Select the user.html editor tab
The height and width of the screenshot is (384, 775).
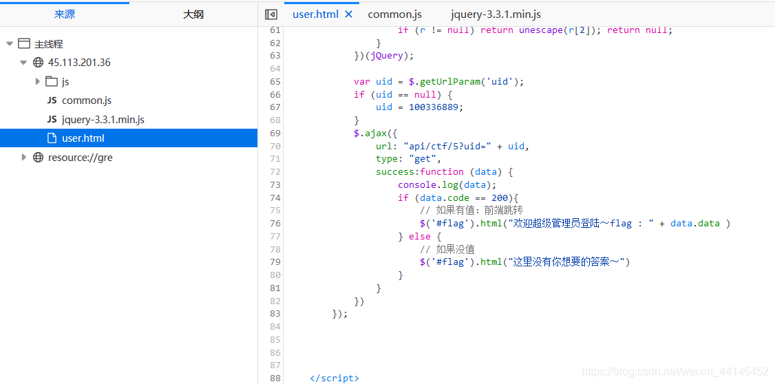pos(315,14)
